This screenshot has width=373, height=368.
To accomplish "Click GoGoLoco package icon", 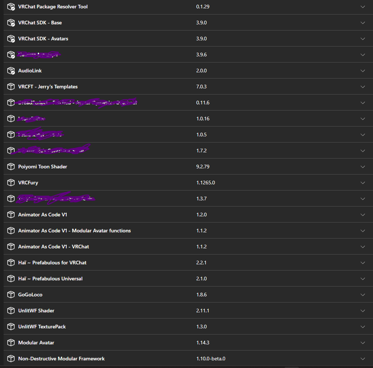I will tap(11, 295).
